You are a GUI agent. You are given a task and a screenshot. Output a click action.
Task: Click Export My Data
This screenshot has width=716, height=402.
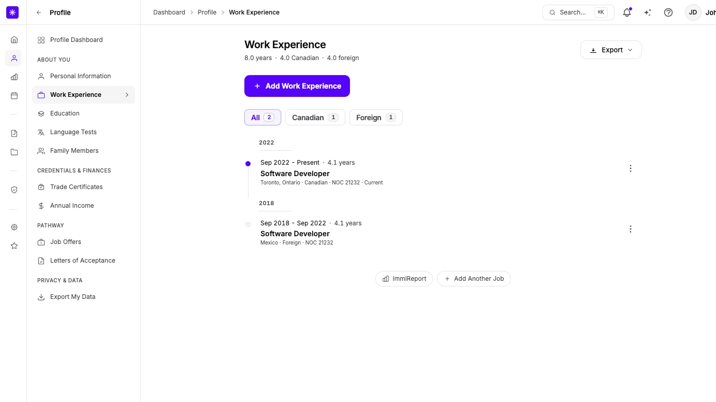[83, 297]
